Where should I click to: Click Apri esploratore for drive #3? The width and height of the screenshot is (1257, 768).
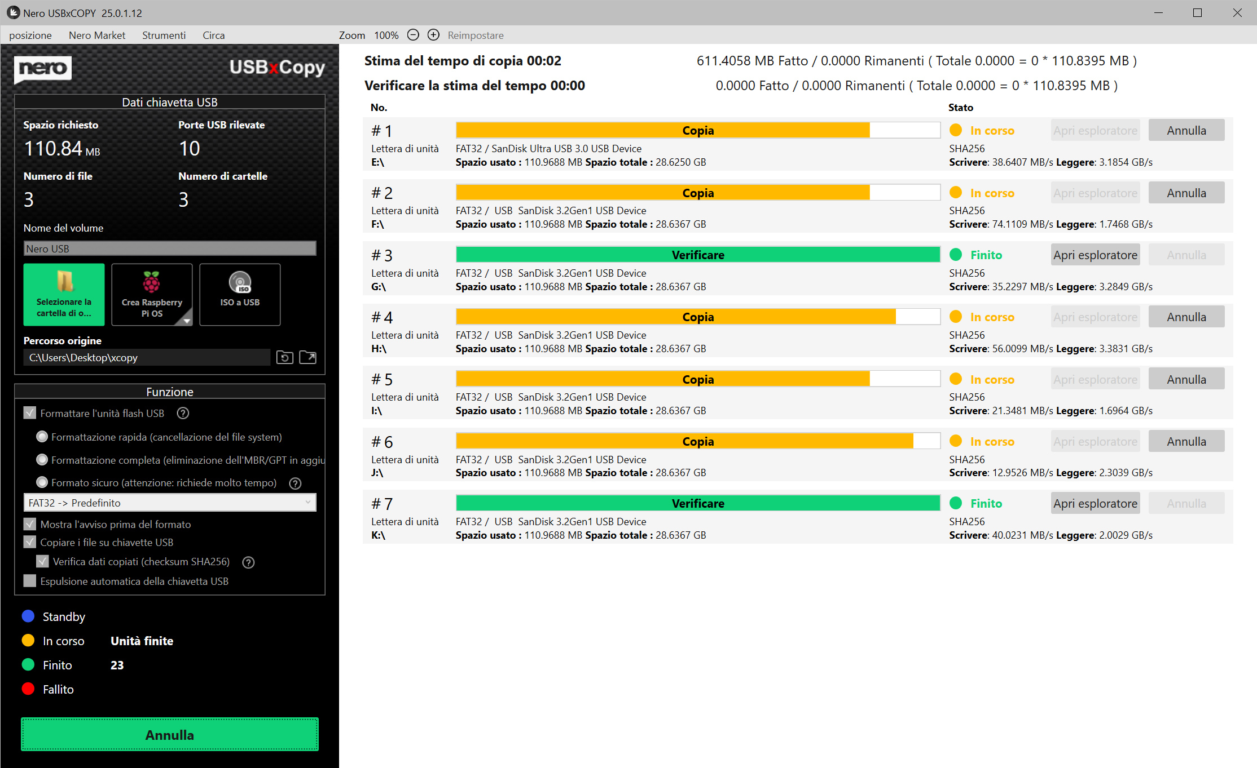[1095, 255]
